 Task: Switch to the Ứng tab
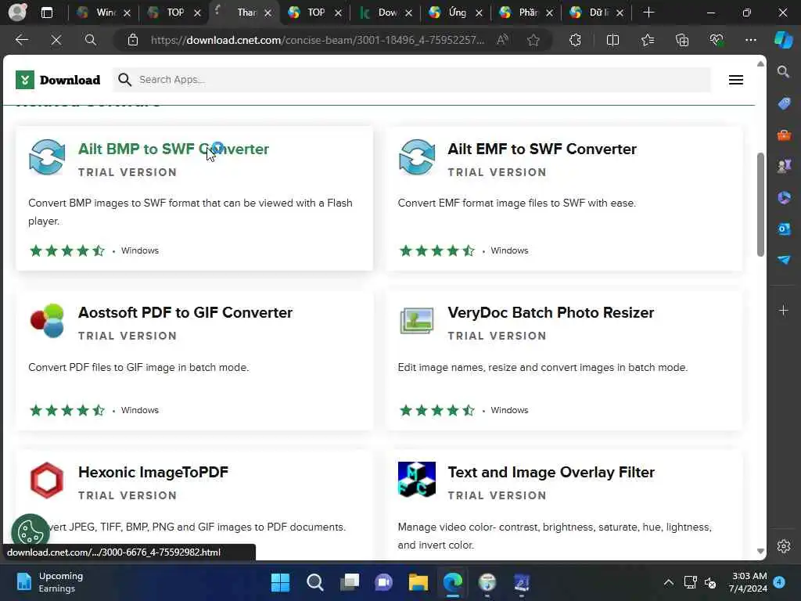[x=456, y=13]
